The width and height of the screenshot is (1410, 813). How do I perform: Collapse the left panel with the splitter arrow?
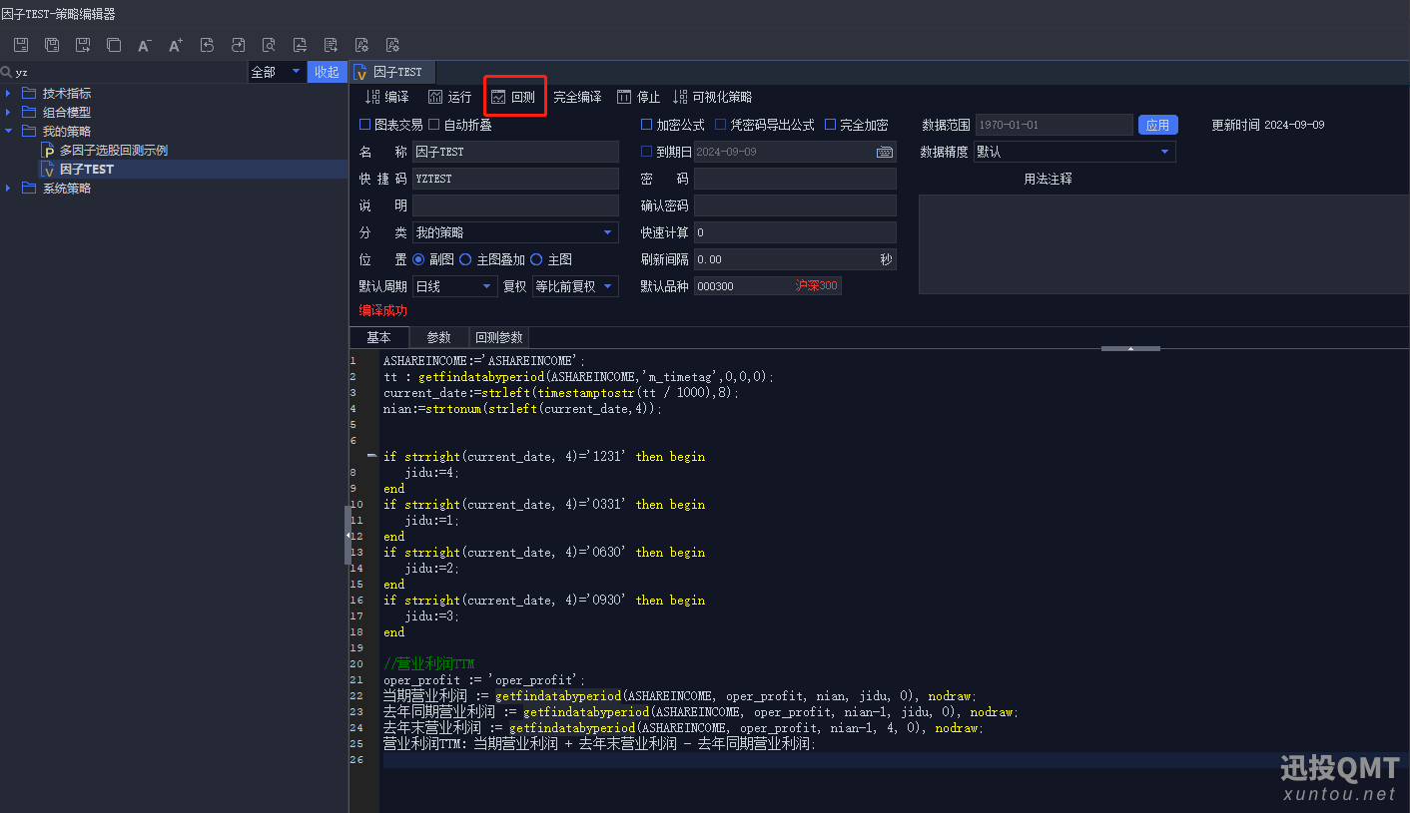pyautogui.click(x=348, y=536)
